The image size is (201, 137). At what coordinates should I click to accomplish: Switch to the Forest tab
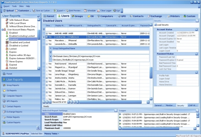point(49,16)
